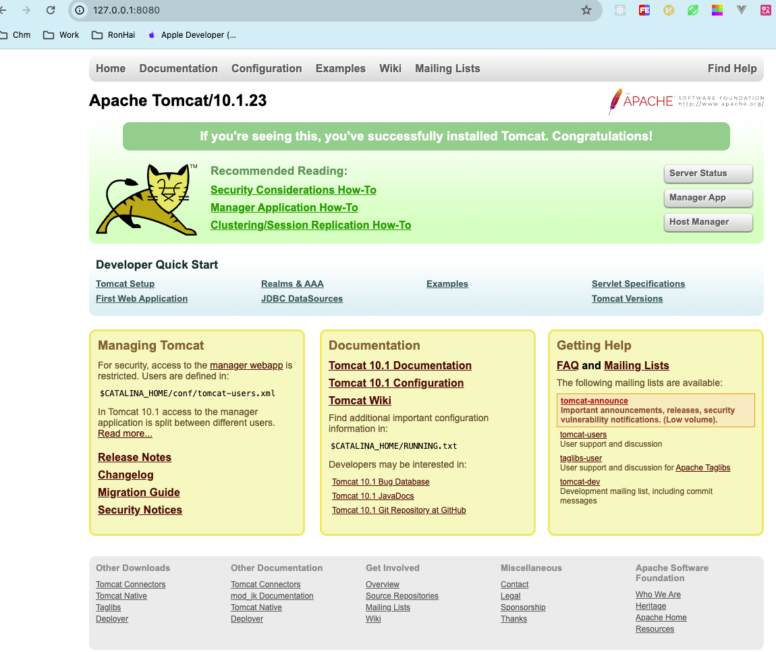Open the translate extension icon
The width and height of the screenshot is (776, 652).
pos(766,10)
